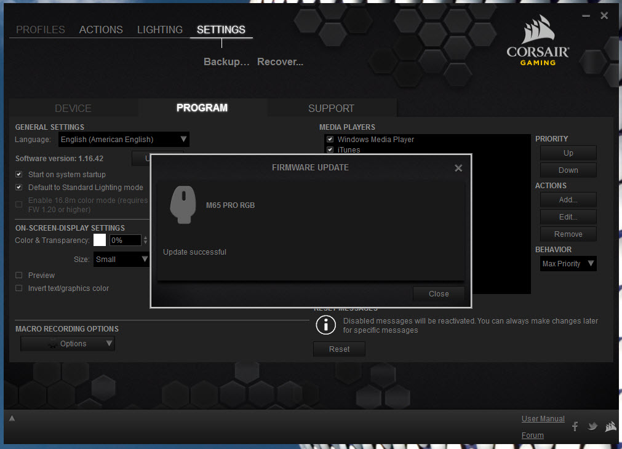This screenshot has width=622, height=449.
Task: Select the PROGRAM settings tab
Action: coord(202,108)
